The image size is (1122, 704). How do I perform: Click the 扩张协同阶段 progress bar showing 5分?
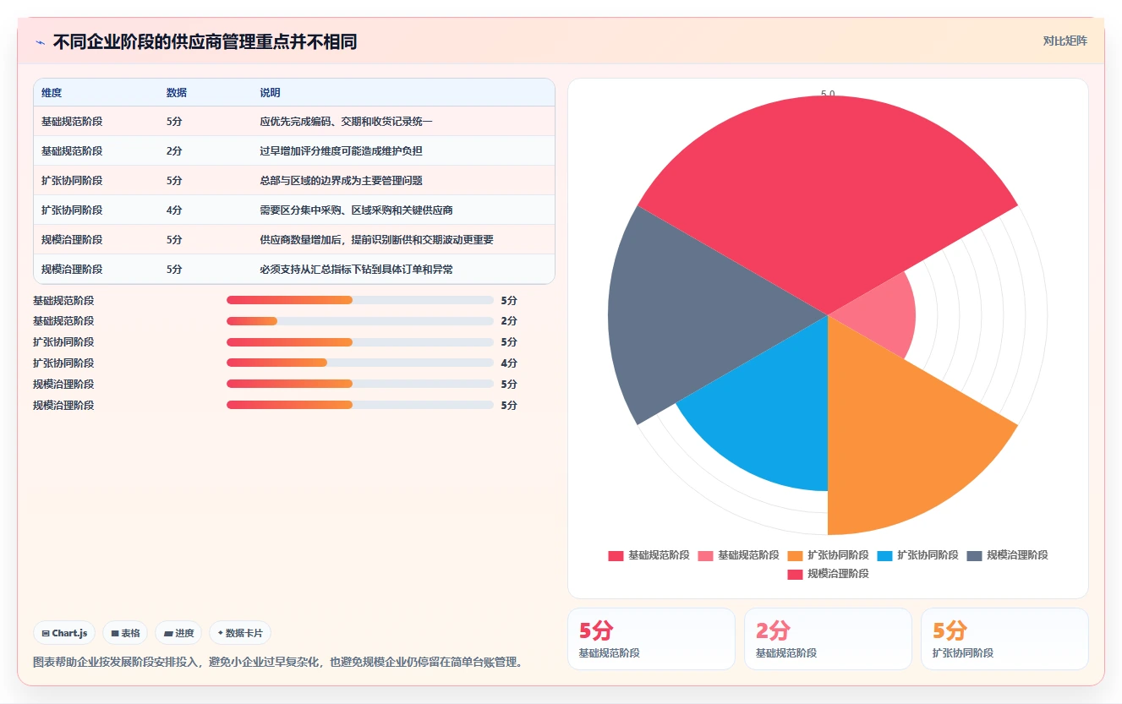(360, 342)
